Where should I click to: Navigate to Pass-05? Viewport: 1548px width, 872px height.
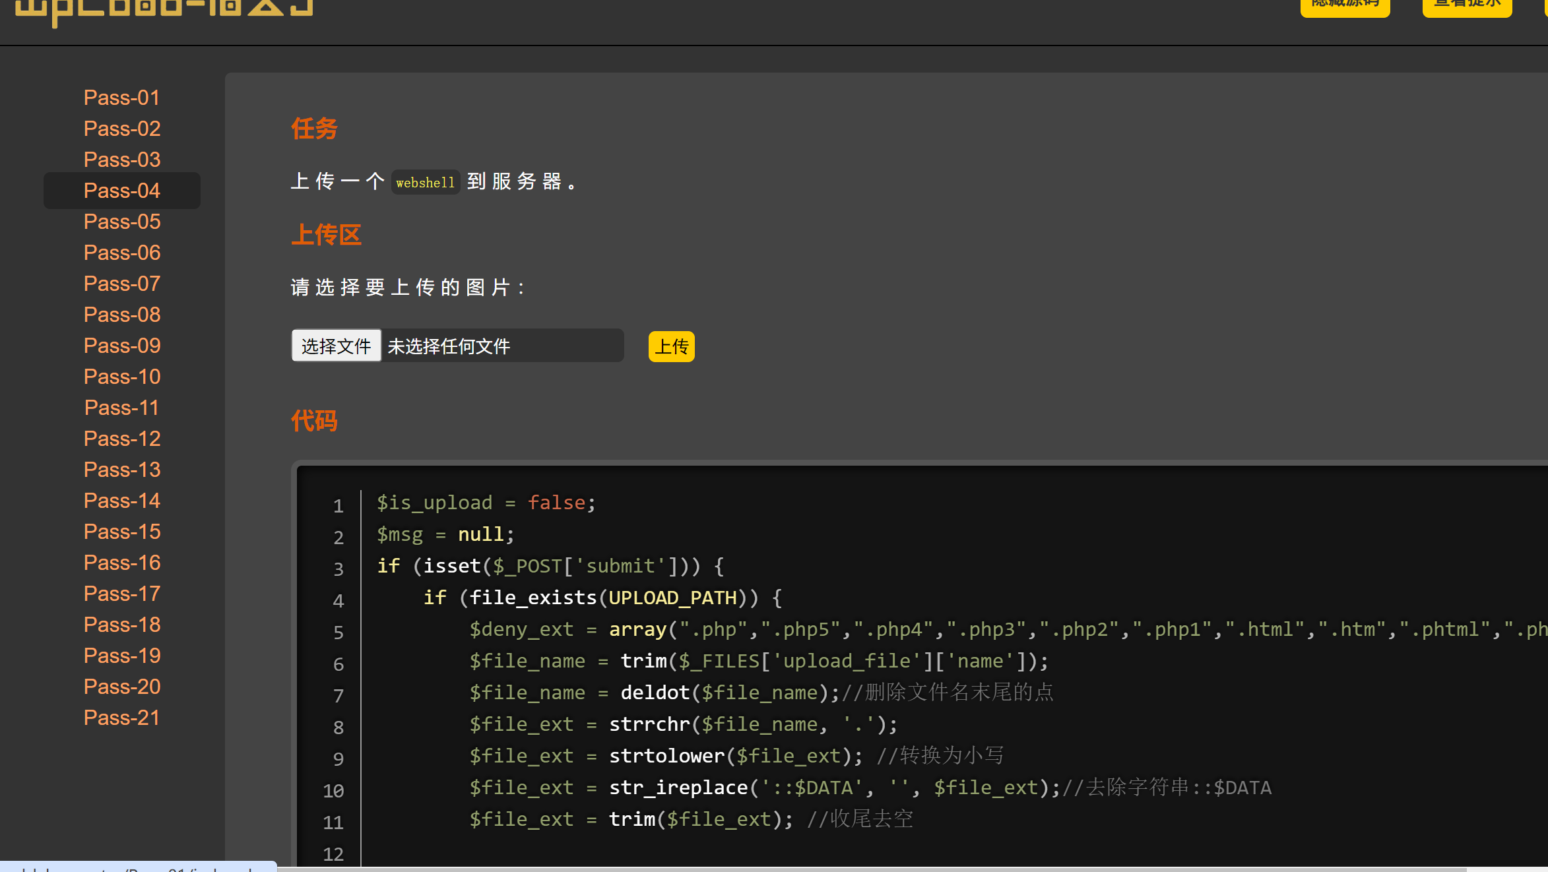coord(121,222)
